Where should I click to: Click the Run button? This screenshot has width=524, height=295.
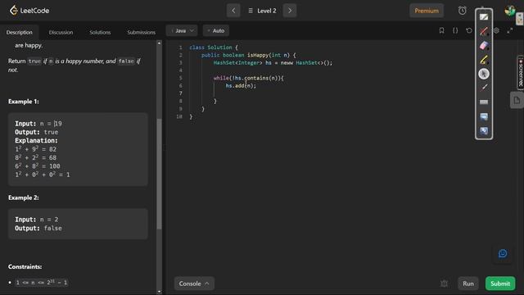click(468, 284)
